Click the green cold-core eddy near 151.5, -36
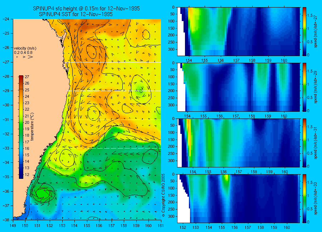This screenshot has width=322, height=232. [x=43, y=193]
